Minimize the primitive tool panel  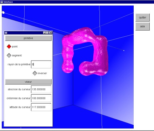coord(45,33)
